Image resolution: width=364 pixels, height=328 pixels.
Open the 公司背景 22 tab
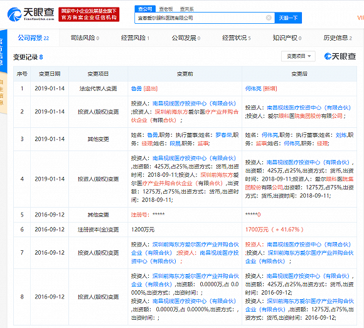coord(33,38)
